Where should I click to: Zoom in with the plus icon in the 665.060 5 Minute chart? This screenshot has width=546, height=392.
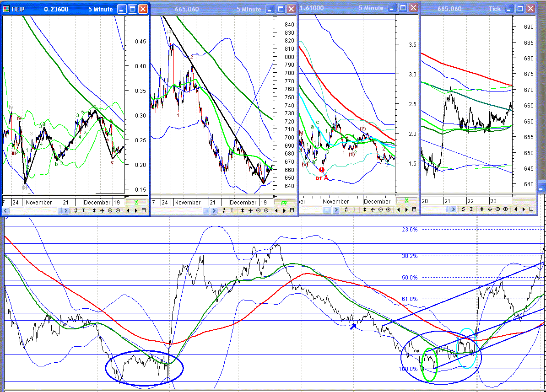(x=266, y=210)
